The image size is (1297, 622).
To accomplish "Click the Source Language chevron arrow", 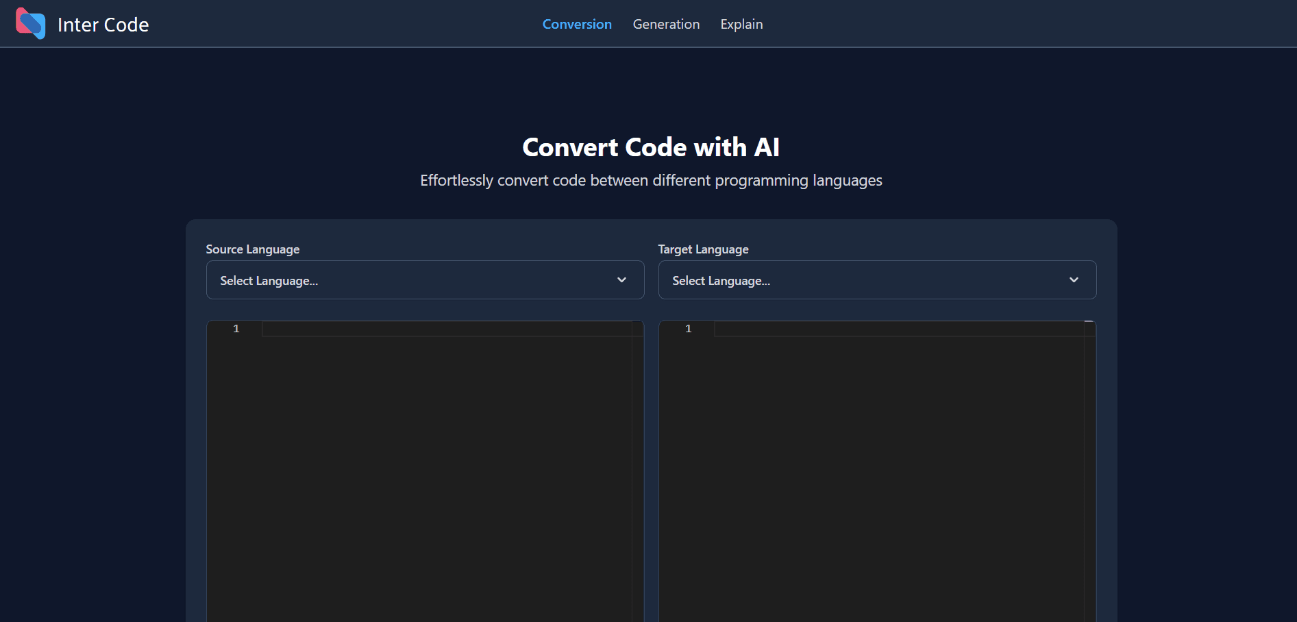I will pyautogui.click(x=621, y=280).
